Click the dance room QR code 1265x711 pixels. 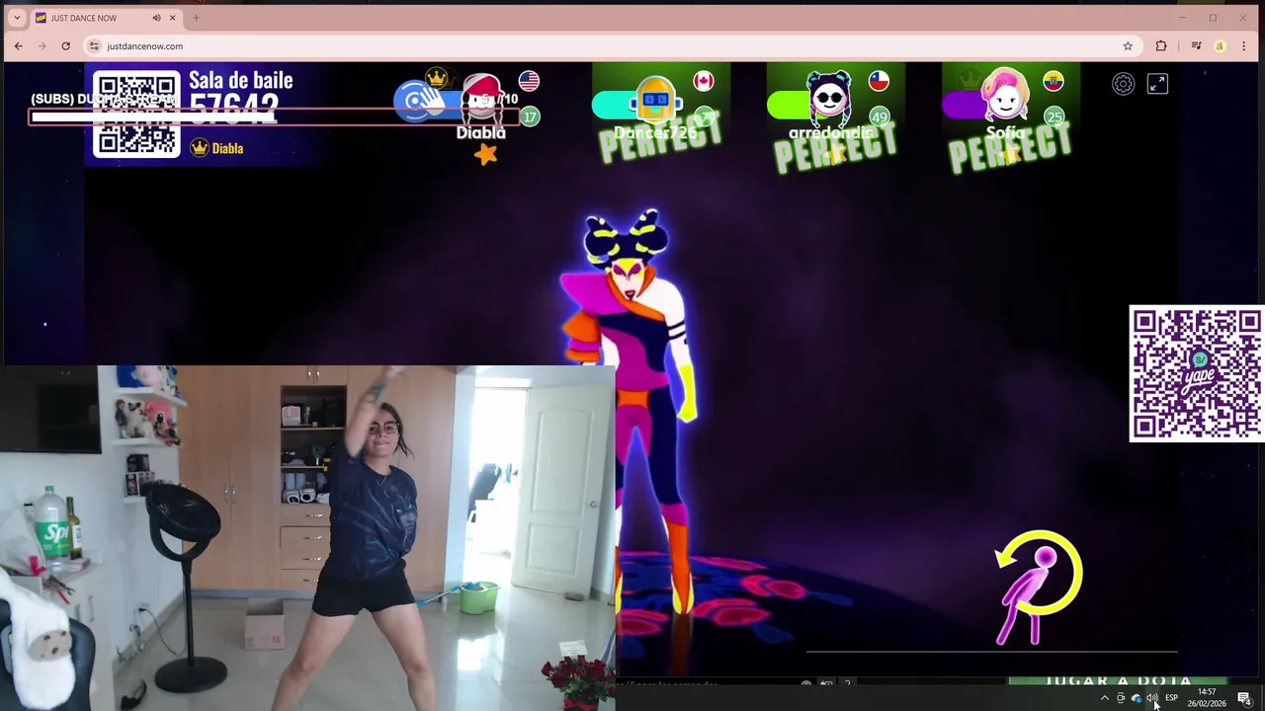coord(136,114)
